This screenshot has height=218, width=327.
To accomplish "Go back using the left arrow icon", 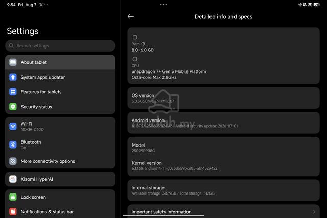I will point(131,16).
